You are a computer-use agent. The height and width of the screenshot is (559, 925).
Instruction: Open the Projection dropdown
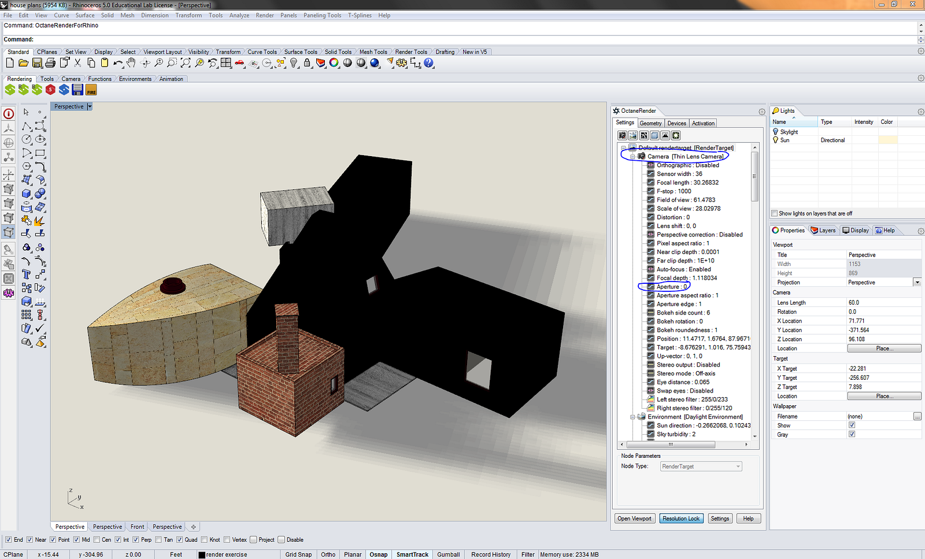[x=917, y=282]
